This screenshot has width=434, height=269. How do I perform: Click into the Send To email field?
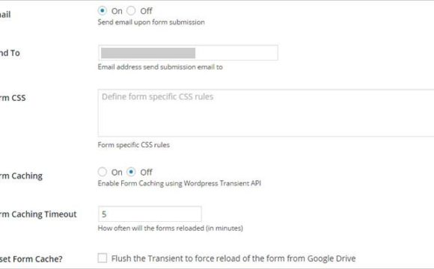tap(188, 52)
